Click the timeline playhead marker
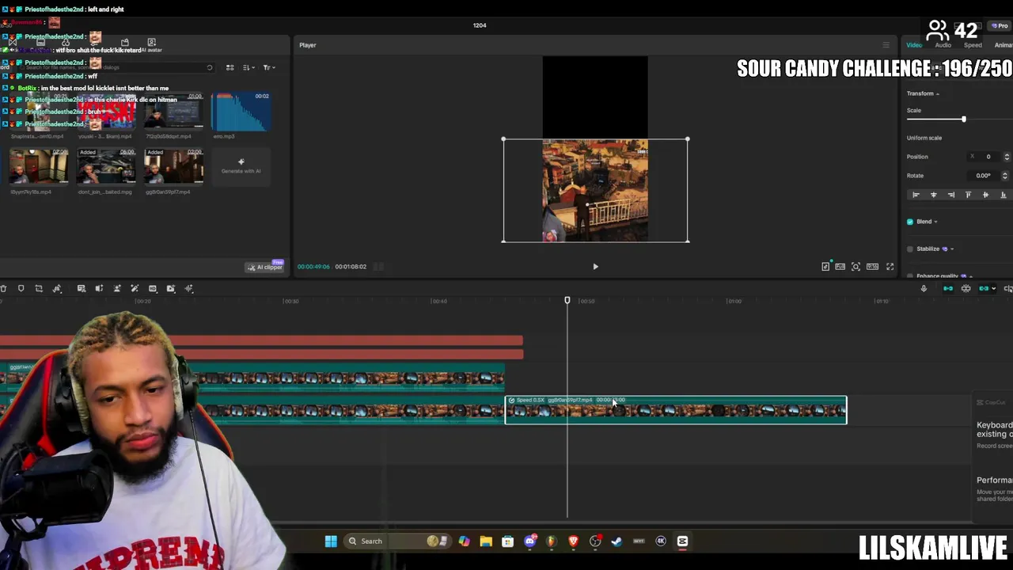The image size is (1013, 570). tap(567, 301)
